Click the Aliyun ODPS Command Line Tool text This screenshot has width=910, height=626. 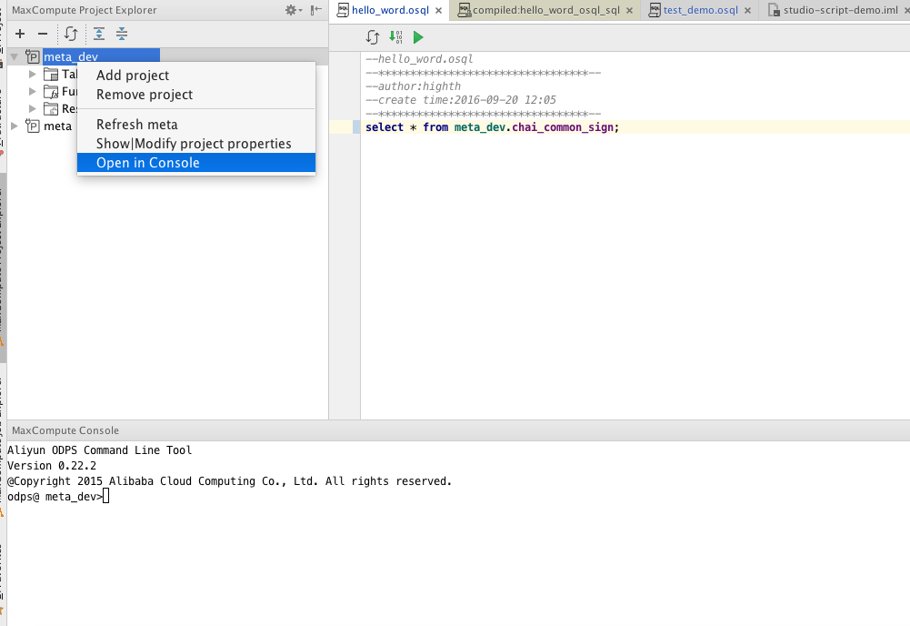[99, 450]
